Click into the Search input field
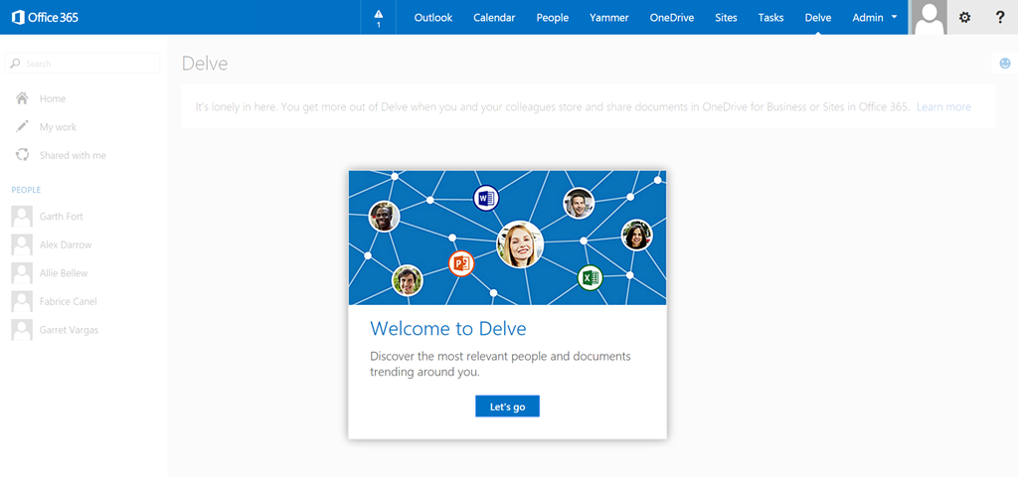Viewport: 1018px width, 477px height. pyautogui.click(x=83, y=63)
